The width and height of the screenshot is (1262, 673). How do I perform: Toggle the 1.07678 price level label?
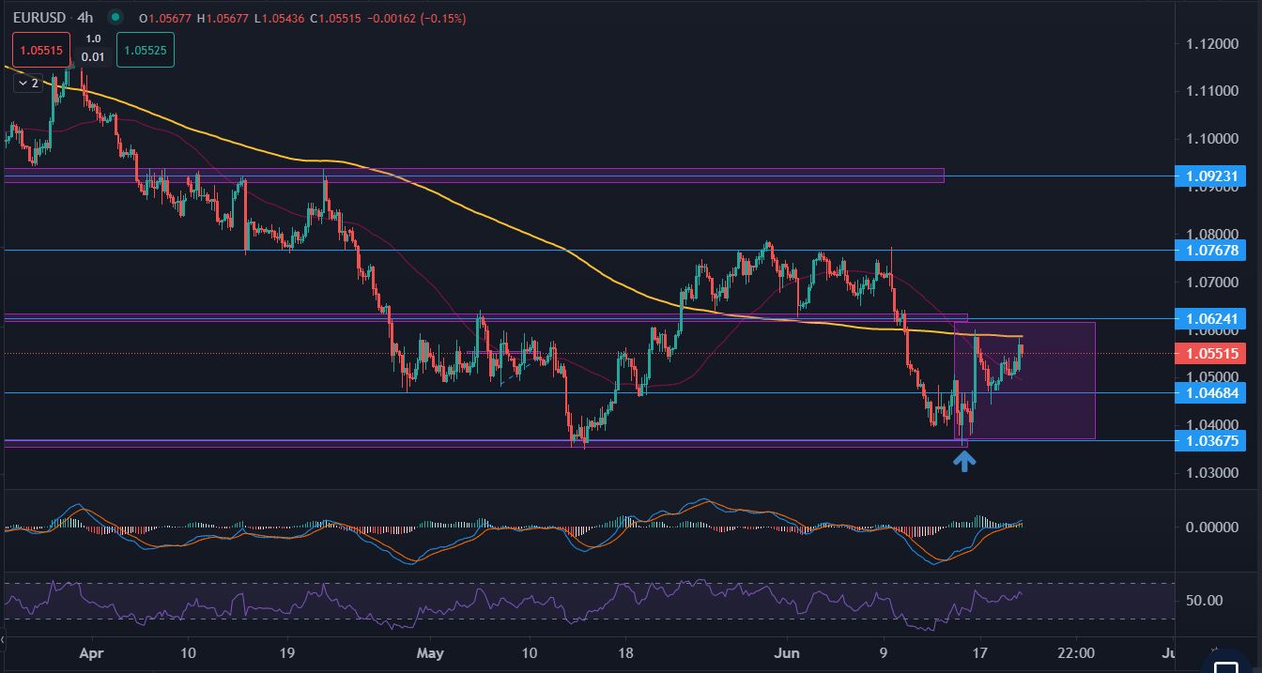[x=1211, y=250]
